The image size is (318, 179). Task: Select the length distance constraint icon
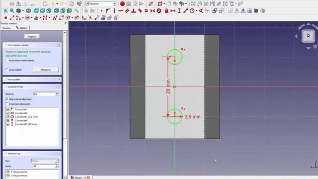click(185, 11)
